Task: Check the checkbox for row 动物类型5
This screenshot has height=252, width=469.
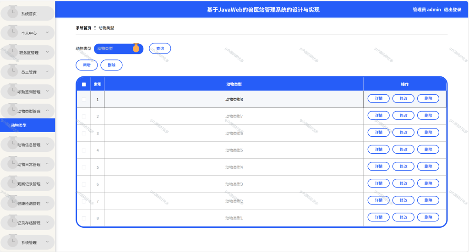Action: [x=84, y=150]
